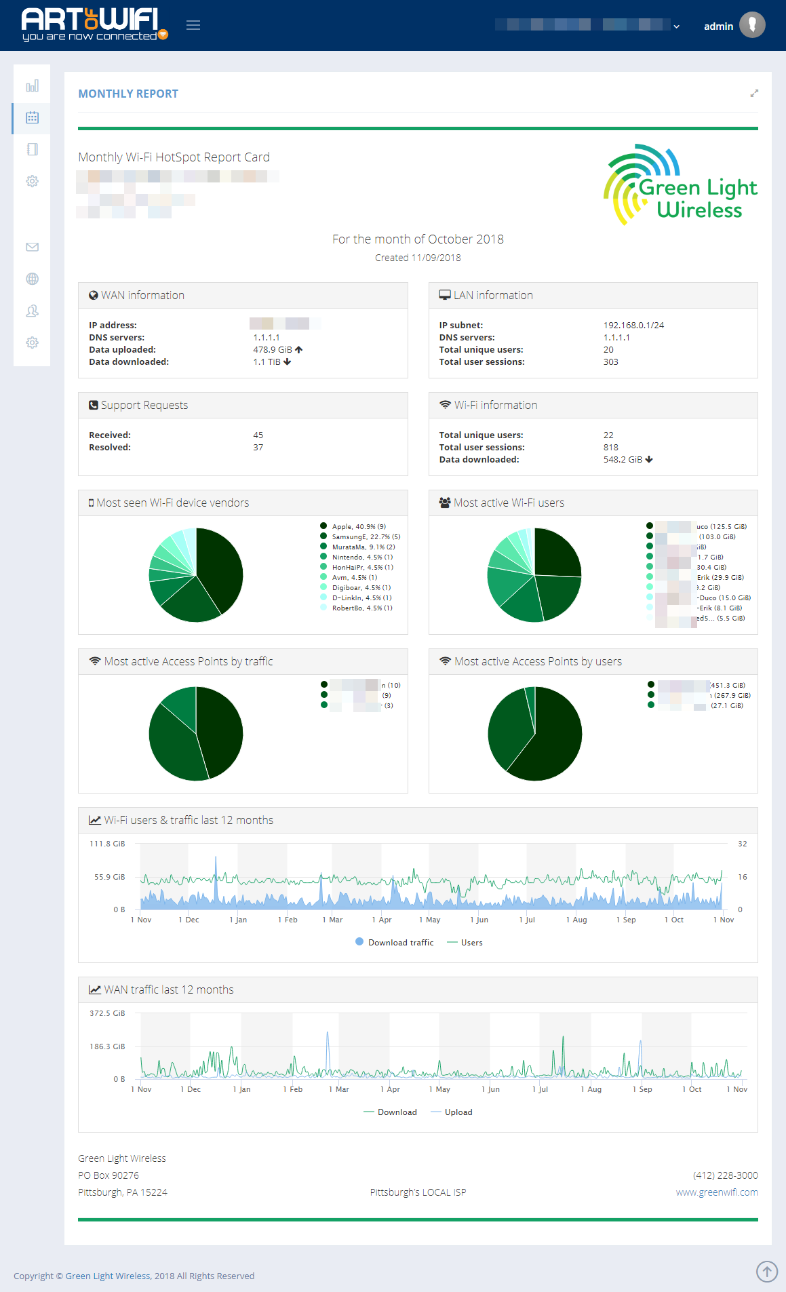Open the admin user menu
The image size is (786, 1292).
(x=718, y=26)
